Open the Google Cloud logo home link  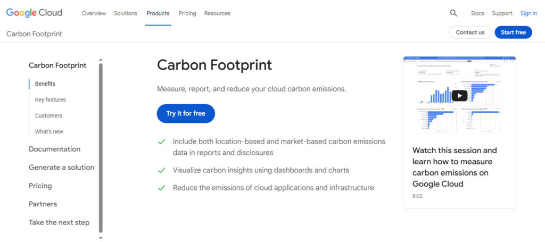tap(34, 13)
